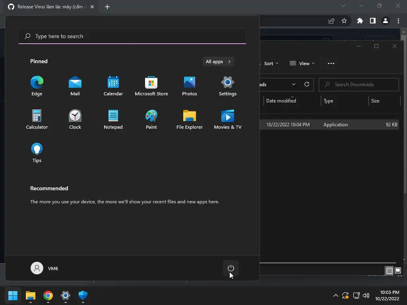Open Notepad from Start menu
Viewport: 407px width, 305px height.
click(x=113, y=119)
